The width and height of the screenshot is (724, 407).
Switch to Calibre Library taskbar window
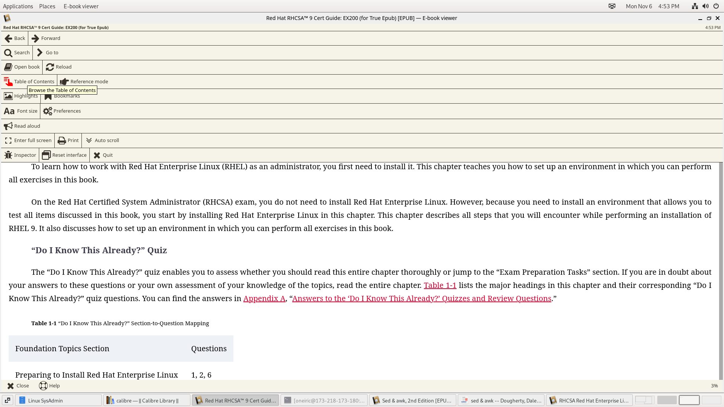tap(147, 400)
